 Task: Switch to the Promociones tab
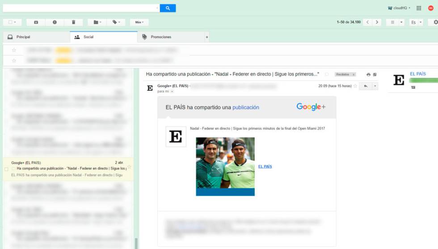171,37
